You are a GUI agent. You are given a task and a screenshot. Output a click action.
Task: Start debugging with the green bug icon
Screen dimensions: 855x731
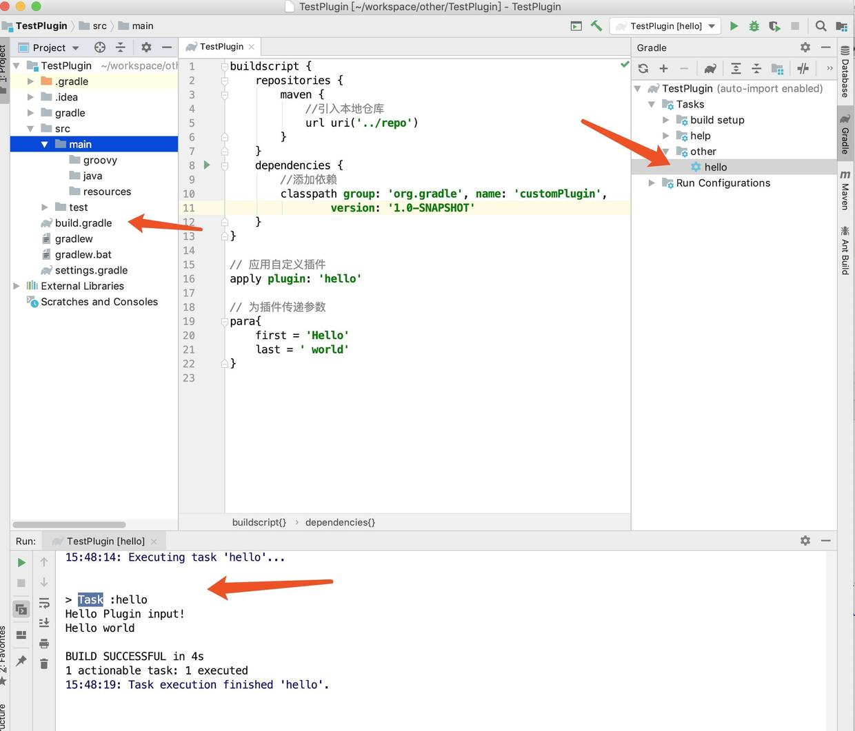754,26
